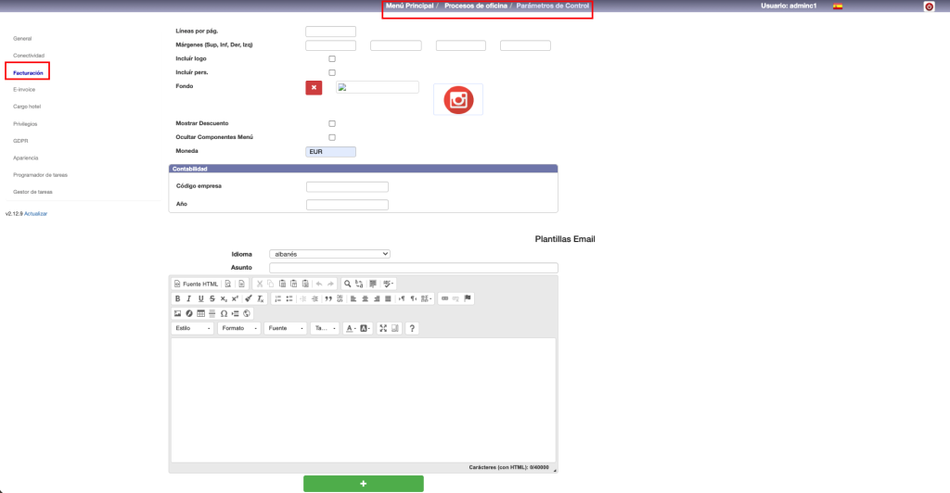Toggle bold formatting in the email editor

coord(177,298)
